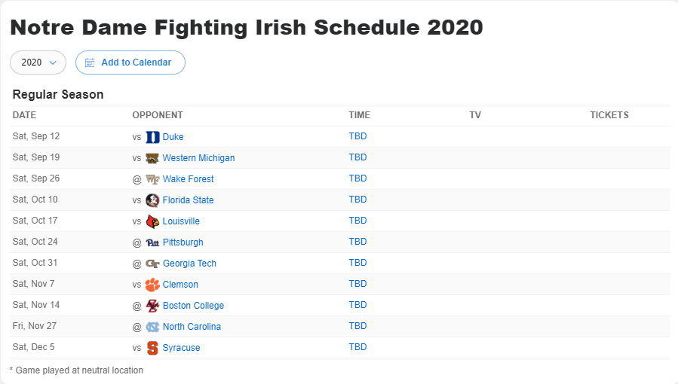Screen dimensions: 678x384
Task: Click TBD time for North Carolina game
Action: click(357, 326)
